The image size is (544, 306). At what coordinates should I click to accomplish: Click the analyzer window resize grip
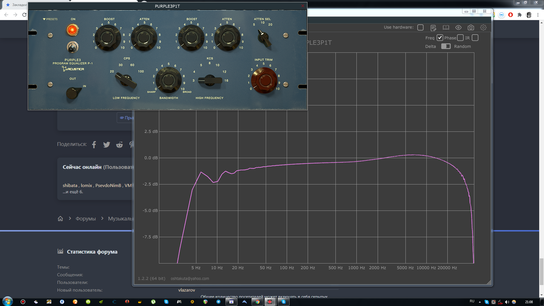point(489,282)
